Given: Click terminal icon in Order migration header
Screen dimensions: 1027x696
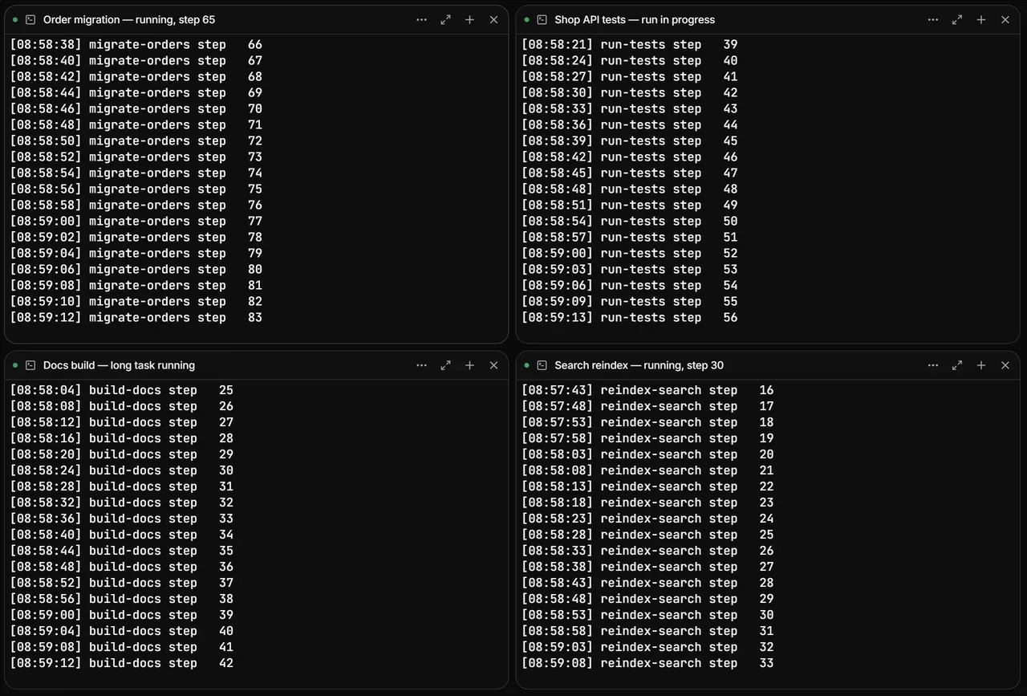Looking at the screenshot, I should point(30,19).
